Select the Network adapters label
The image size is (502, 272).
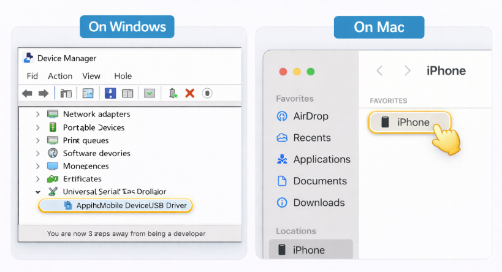pos(96,114)
